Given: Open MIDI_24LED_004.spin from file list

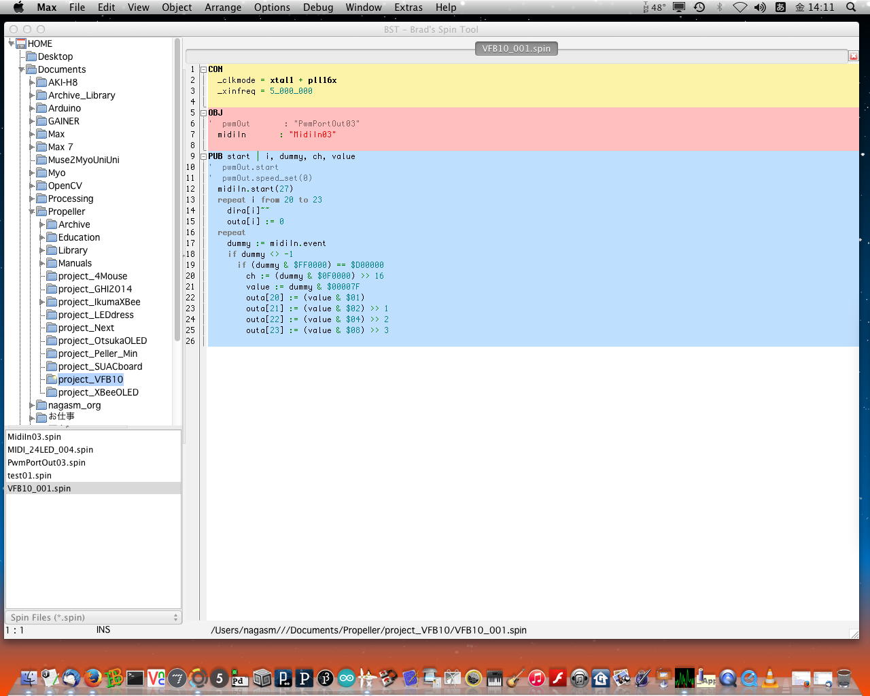Looking at the screenshot, I should [50, 450].
